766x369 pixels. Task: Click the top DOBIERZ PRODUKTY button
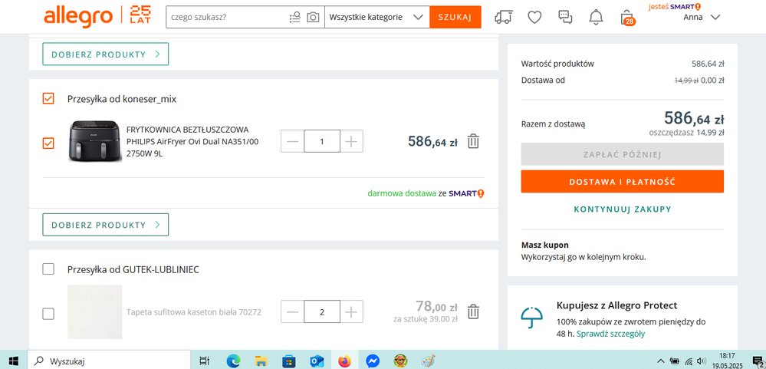106,54
